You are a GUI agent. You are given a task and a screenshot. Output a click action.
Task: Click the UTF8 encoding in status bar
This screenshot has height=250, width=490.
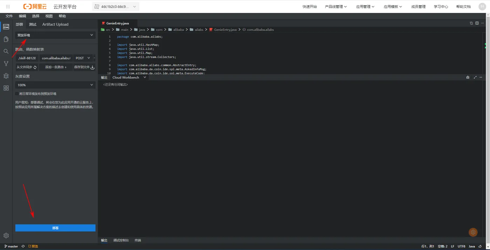coord(461,246)
